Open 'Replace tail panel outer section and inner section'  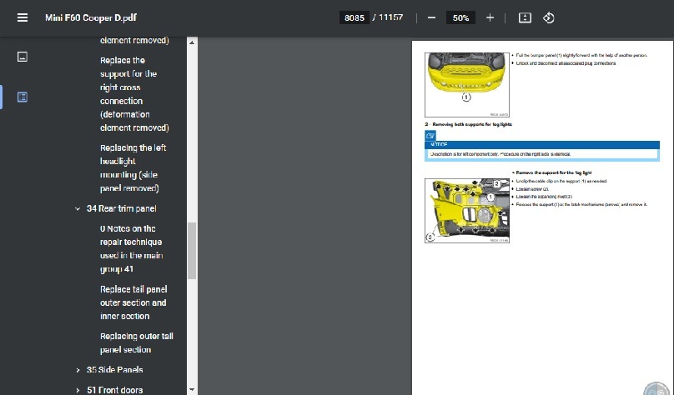[x=133, y=302]
